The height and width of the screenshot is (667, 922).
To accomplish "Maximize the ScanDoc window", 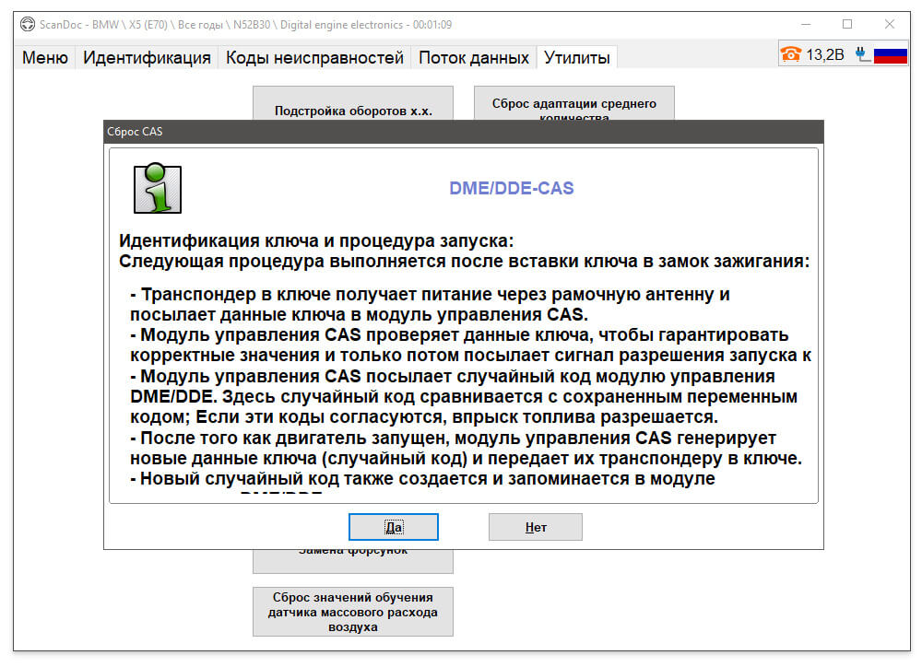I will click(846, 24).
